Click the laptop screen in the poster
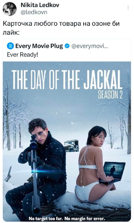 (114, 169)
